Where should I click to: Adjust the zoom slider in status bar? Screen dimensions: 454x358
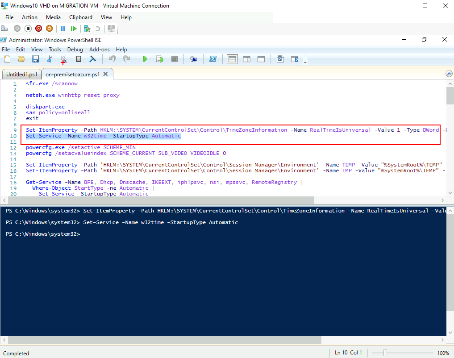(x=385, y=353)
